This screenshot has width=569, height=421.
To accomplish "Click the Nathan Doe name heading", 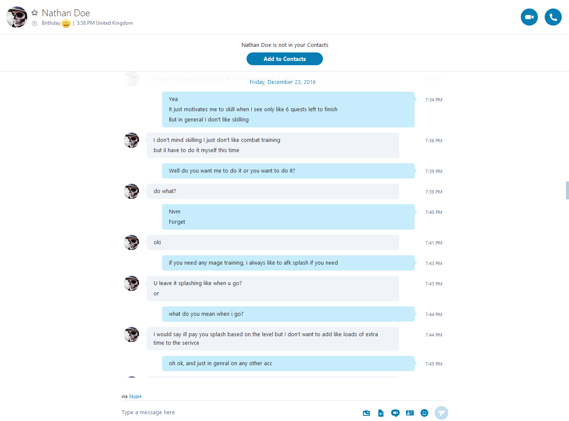I will (66, 13).
